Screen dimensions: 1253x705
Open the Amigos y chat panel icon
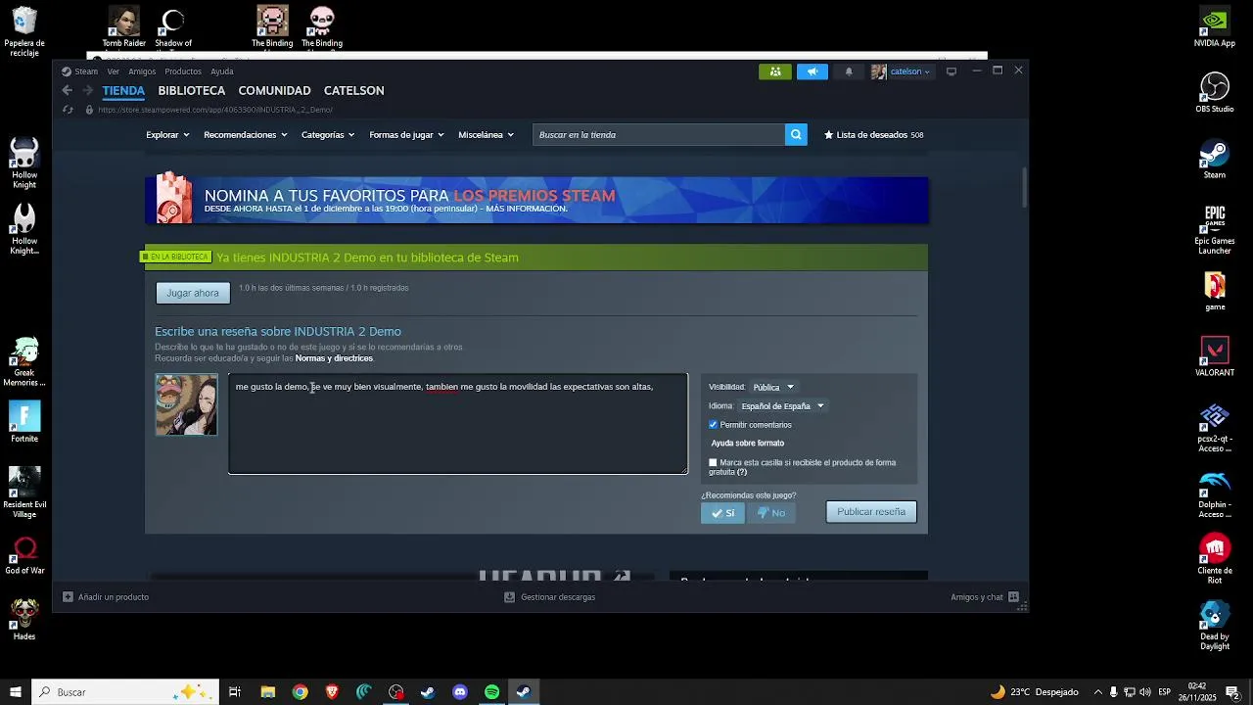point(1013,596)
